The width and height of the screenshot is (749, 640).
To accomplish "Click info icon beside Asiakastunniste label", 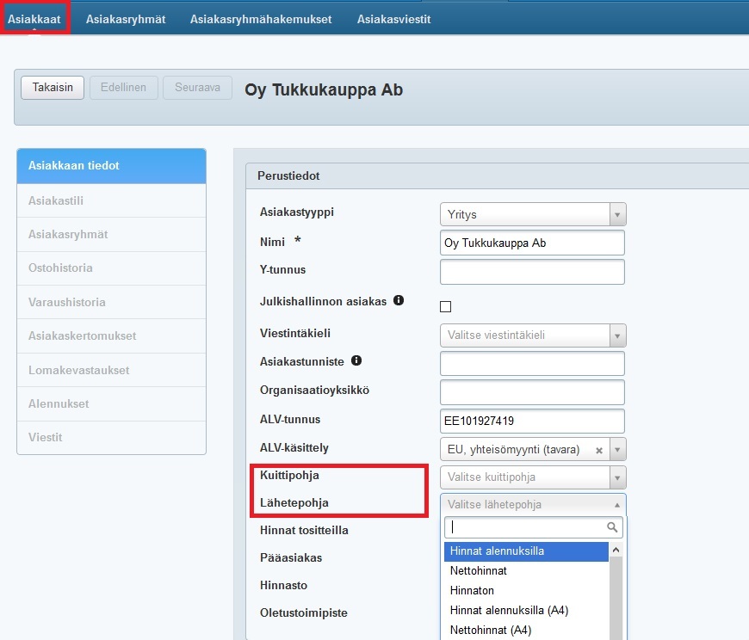I will pos(356,360).
